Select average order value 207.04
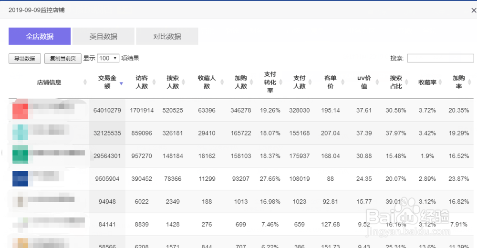 pos(331,133)
